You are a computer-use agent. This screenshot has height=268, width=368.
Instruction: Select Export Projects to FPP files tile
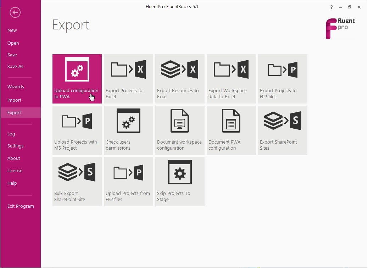tap(283, 79)
